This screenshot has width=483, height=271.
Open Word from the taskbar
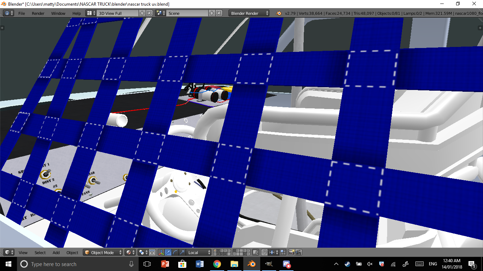click(x=199, y=264)
